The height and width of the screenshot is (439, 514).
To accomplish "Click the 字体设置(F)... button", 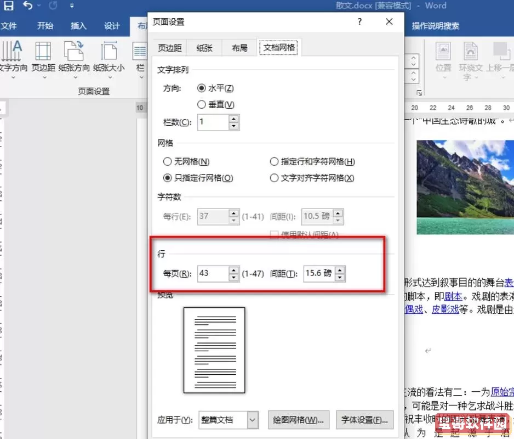I will point(364,420).
